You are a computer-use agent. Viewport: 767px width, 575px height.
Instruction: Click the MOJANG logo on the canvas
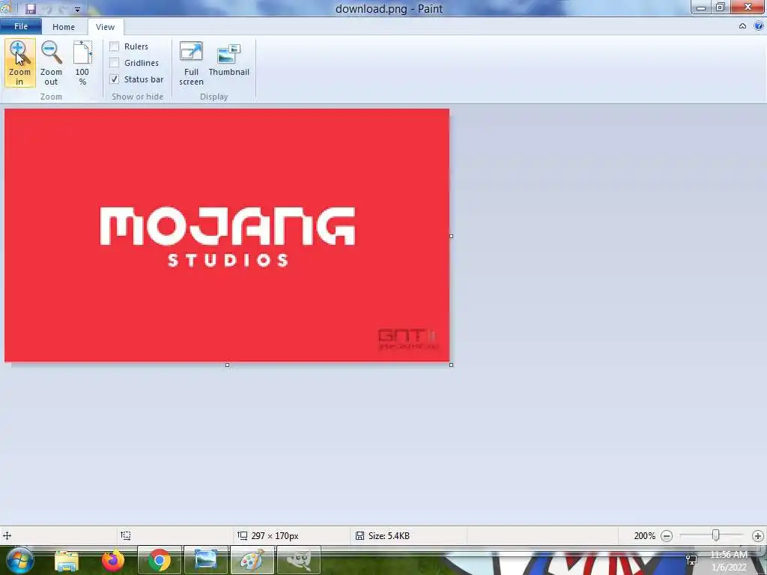[x=228, y=226]
